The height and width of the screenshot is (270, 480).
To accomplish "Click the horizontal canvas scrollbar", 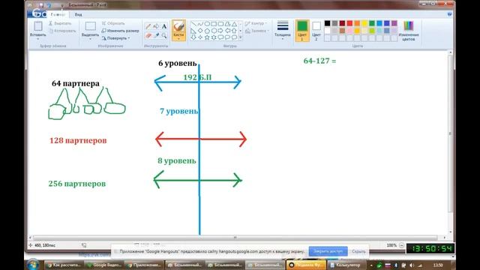I will [x=235, y=238].
